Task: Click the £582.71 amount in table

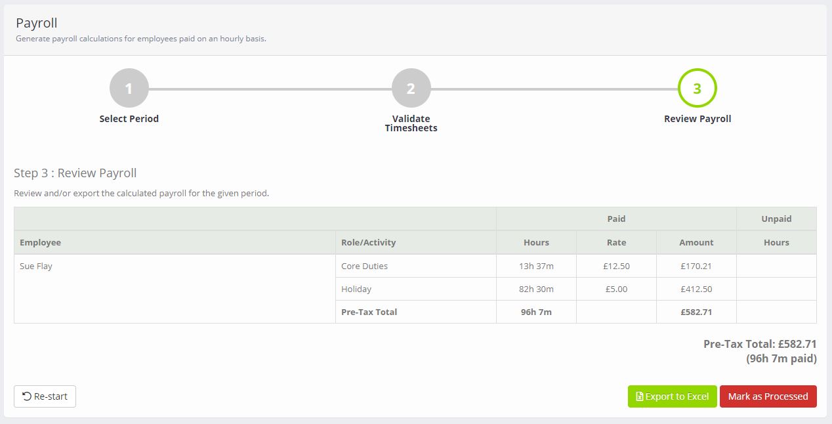Action: point(696,312)
